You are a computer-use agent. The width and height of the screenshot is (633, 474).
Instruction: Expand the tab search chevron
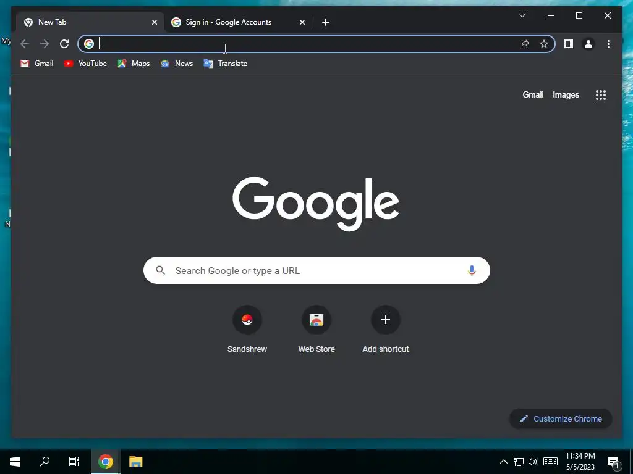click(522, 15)
